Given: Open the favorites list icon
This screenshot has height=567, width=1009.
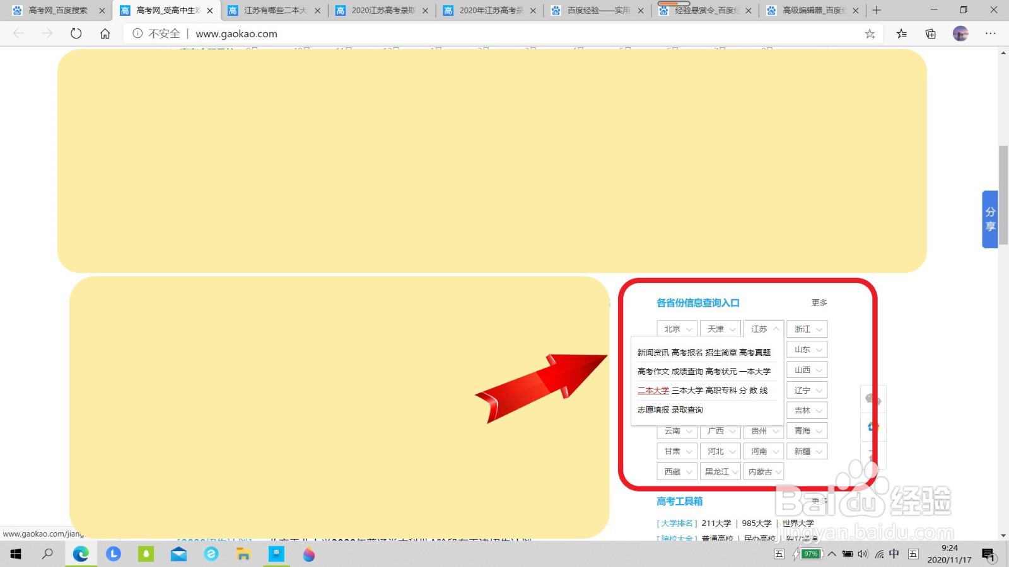Looking at the screenshot, I should [902, 33].
